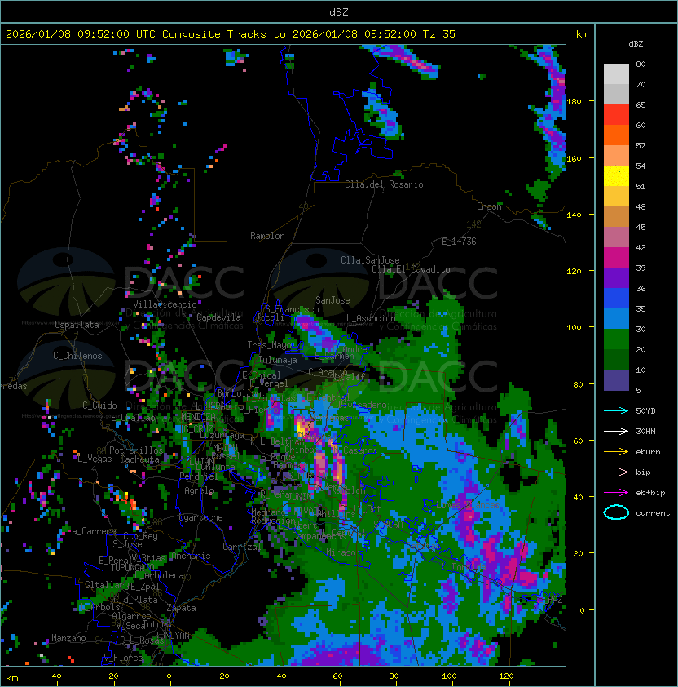The image size is (678, 687).
Task: Click the '50YD' legend label
Action: coord(645,411)
